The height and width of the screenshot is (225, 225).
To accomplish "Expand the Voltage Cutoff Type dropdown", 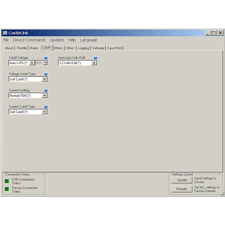I will point(45,79).
